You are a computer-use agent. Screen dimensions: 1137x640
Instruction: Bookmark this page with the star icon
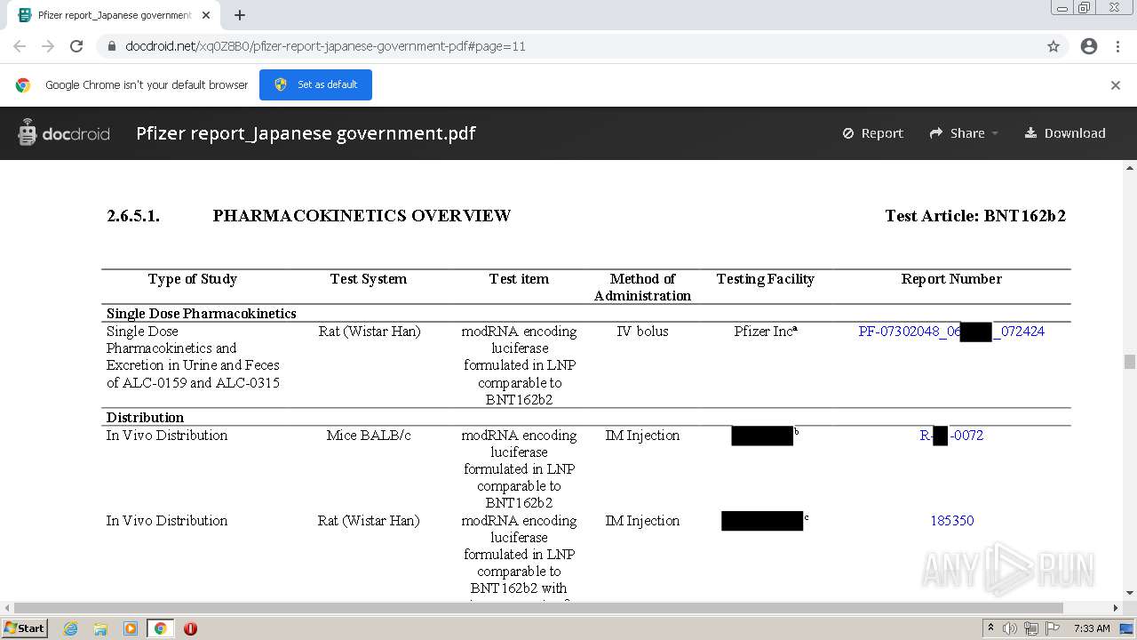point(1054,46)
